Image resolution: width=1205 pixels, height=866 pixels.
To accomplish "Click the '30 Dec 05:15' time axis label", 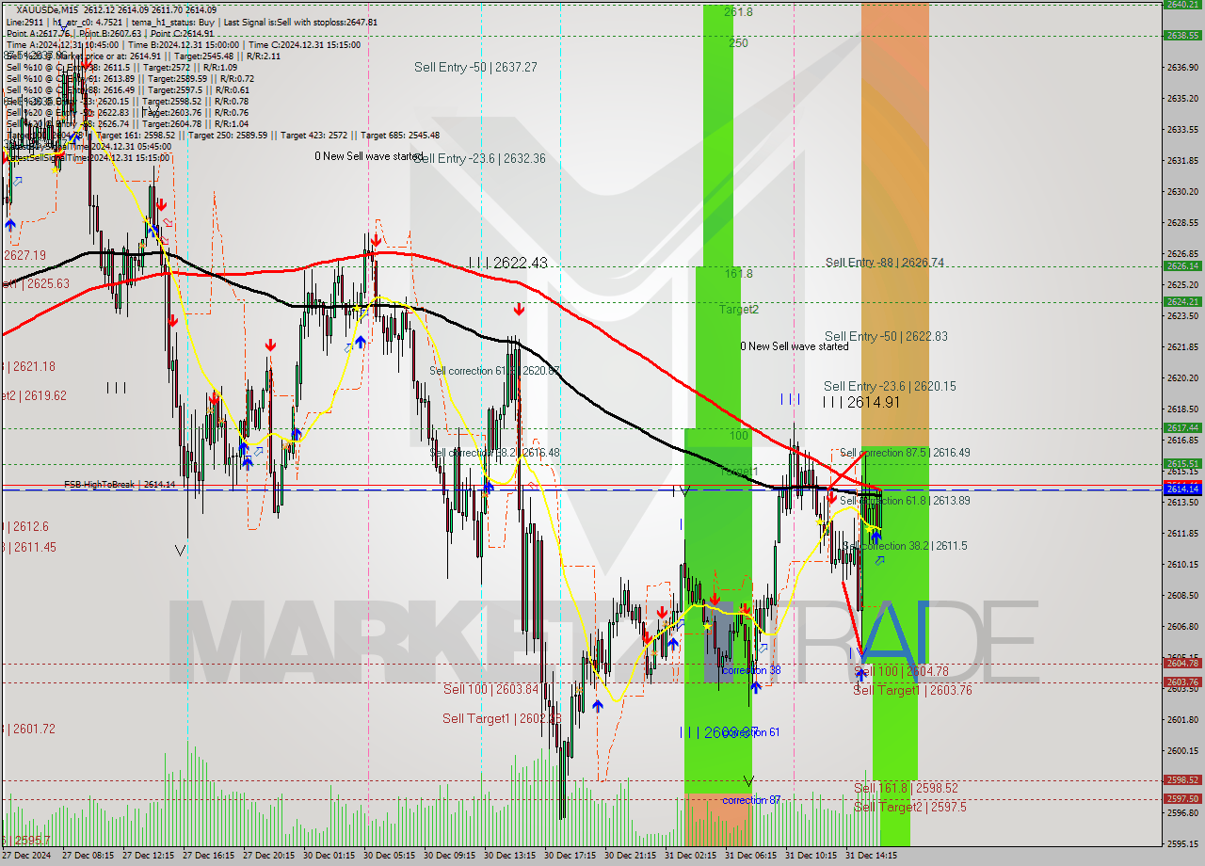I will [389, 856].
